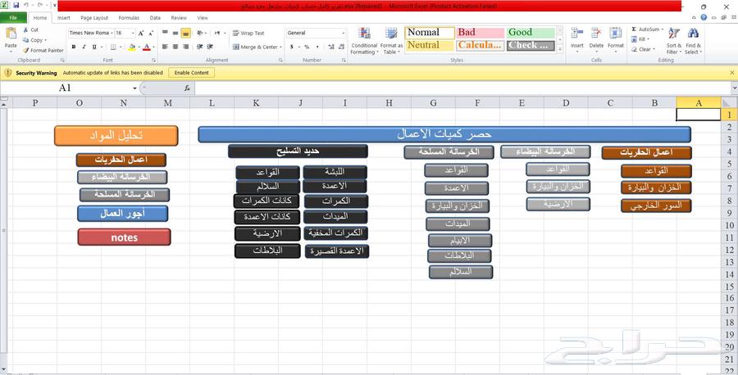Image resolution: width=738 pixels, height=375 pixels.
Task: Open the cell borders icon
Action: coord(113,47)
